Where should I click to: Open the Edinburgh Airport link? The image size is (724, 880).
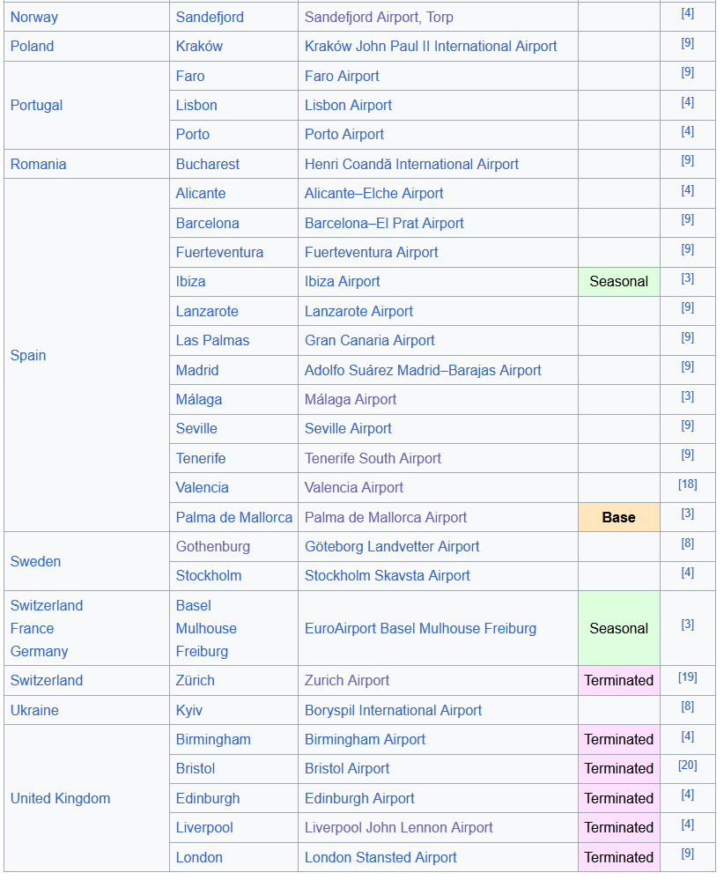tap(359, 798)
